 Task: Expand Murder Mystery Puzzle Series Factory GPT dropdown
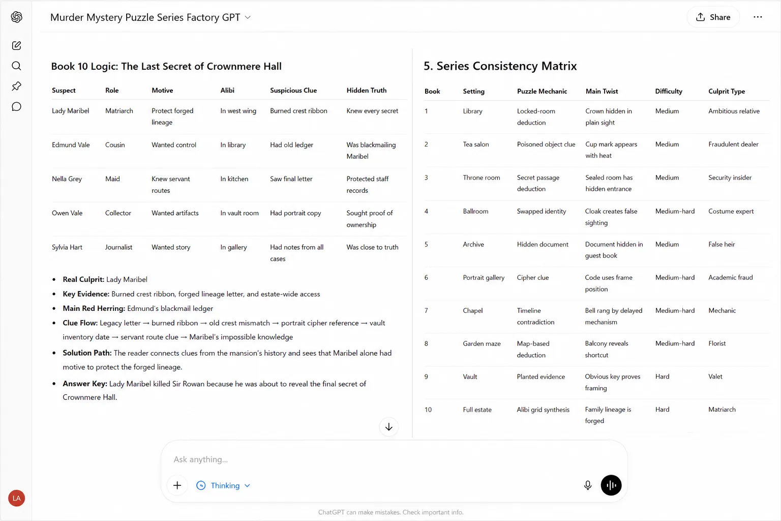pyautogui.click(x=151, y=17)
